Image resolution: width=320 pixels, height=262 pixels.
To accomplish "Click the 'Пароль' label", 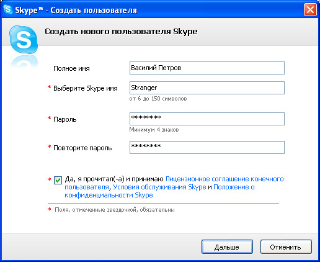I will pos(65,119).
